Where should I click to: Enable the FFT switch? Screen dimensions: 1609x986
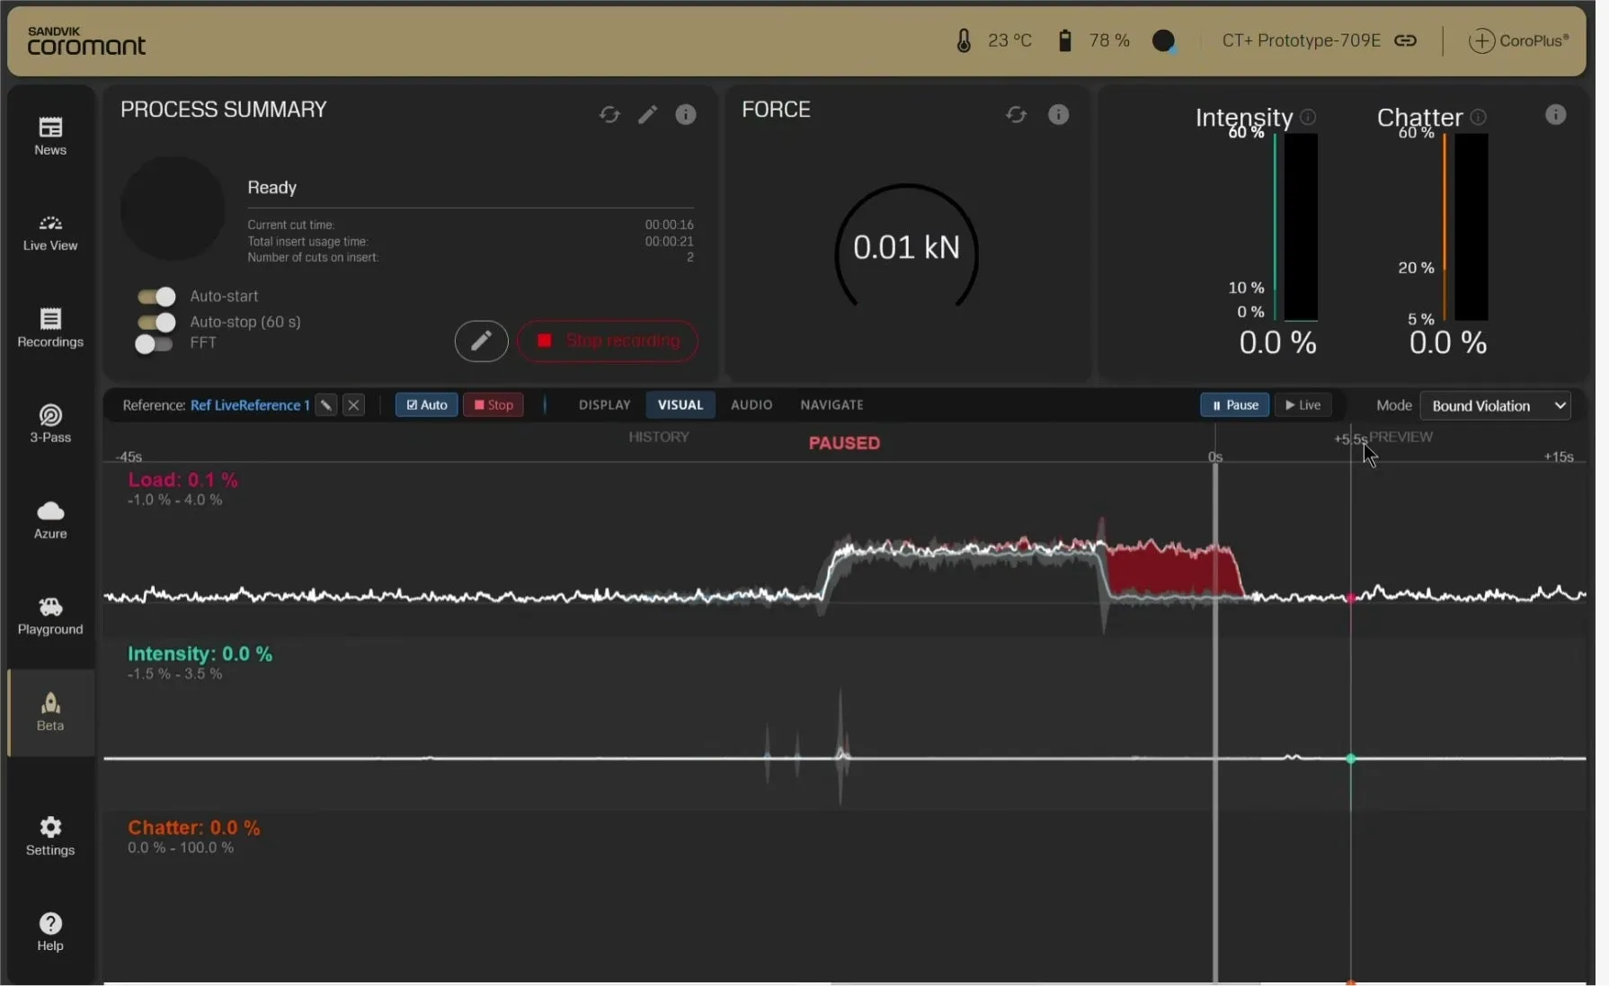tap(154, 343)
